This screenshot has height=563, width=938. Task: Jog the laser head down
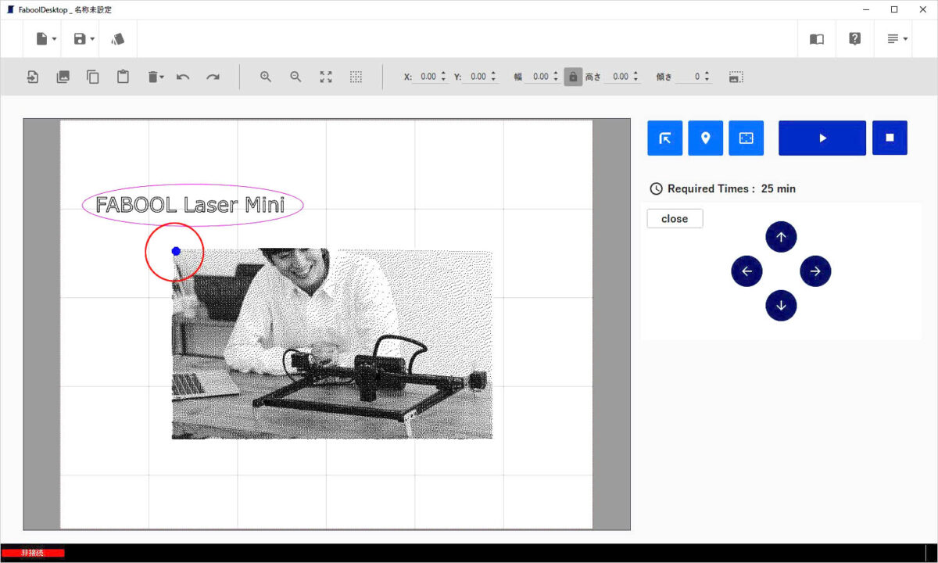(x=781, y=305)
